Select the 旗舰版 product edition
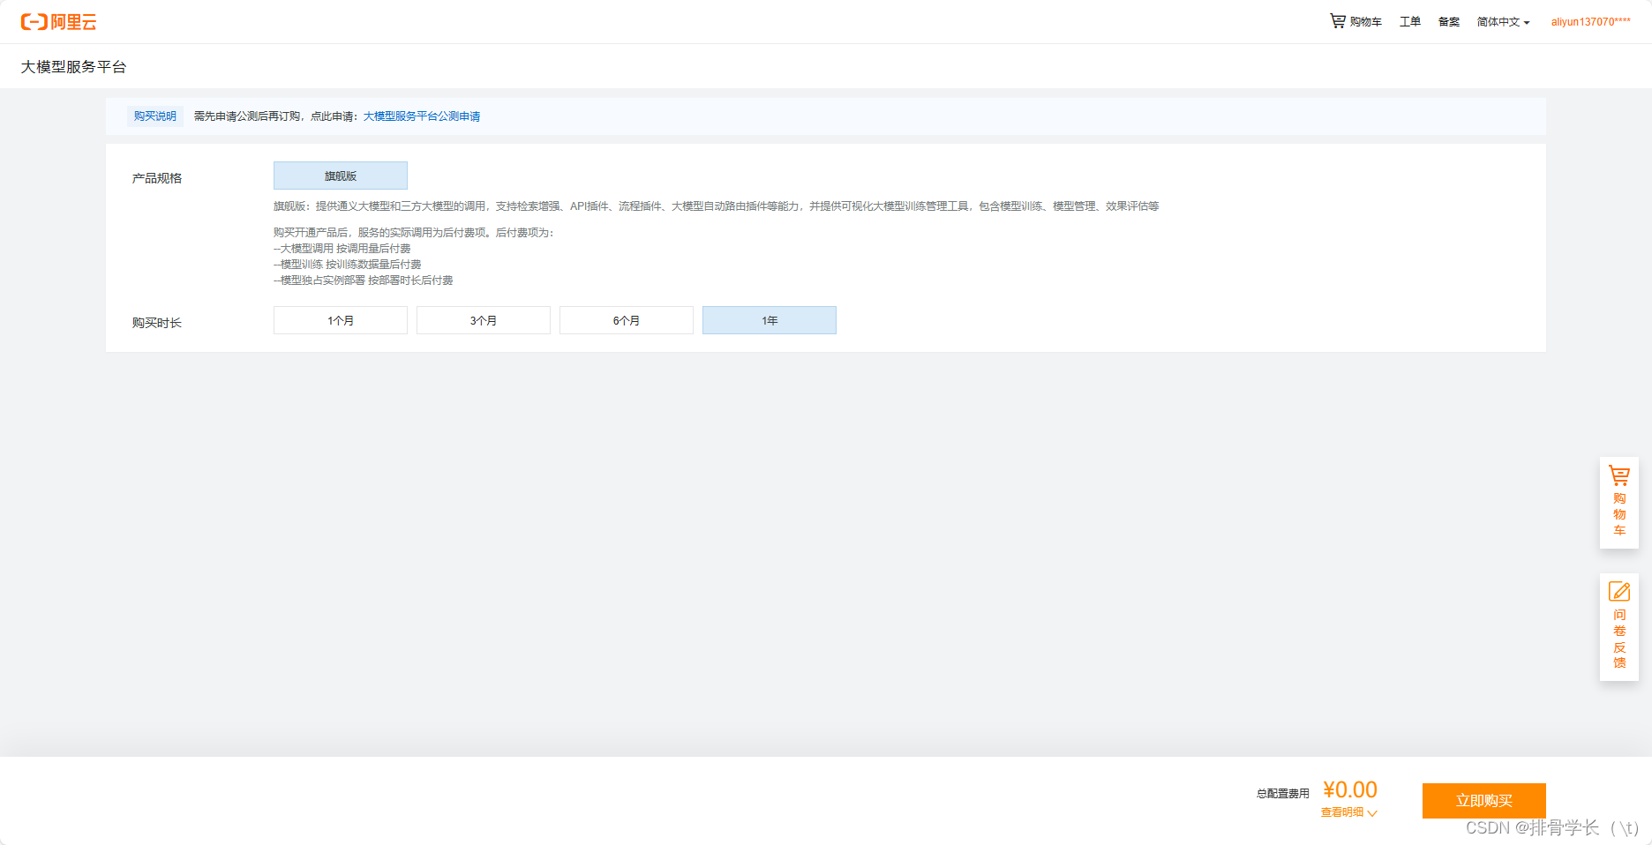This screenshot has width=1652, height=845. 341,176
